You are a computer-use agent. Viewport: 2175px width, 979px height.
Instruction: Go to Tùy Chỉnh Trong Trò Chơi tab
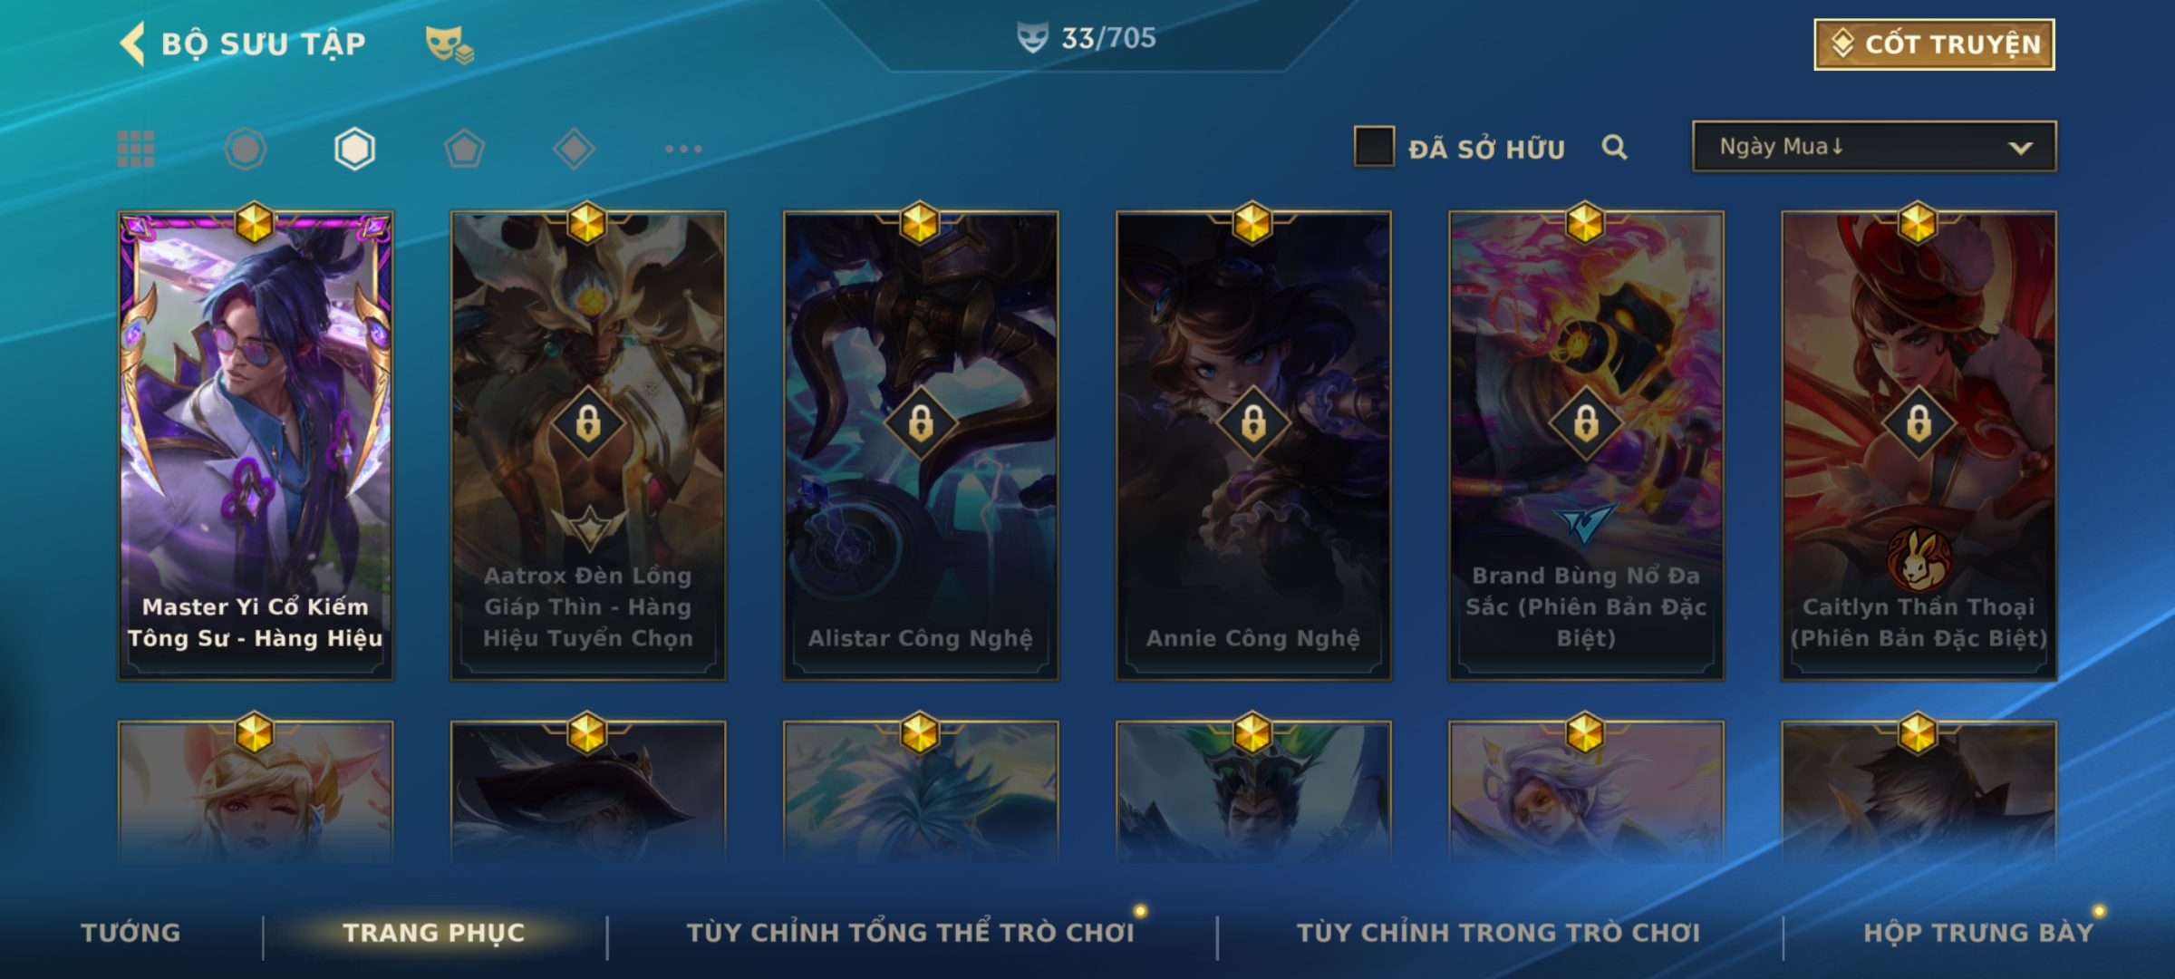click(x=1499, y=933)
